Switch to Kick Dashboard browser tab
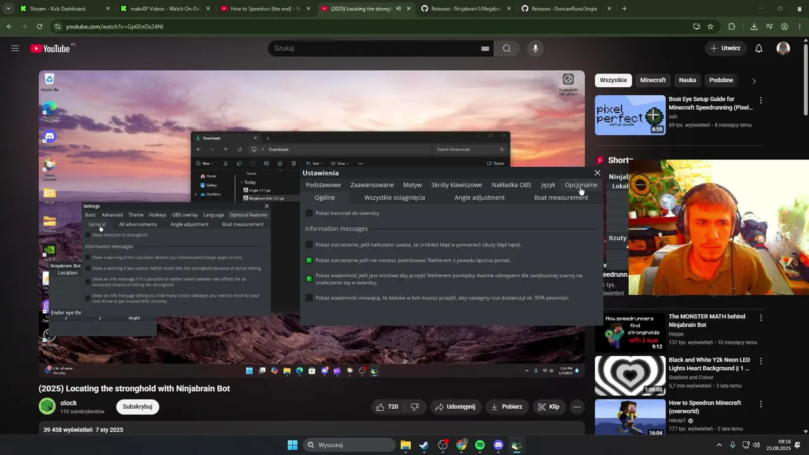Image resolution: width=809 pixels, height=455 pixels. tap(63, 9)
